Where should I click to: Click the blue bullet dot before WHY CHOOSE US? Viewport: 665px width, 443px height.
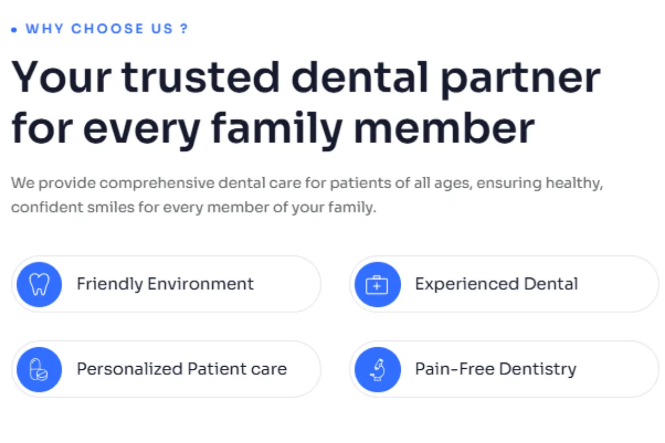14,30
